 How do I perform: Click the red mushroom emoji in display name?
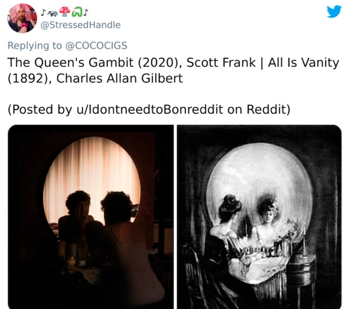tap(65, 12)
